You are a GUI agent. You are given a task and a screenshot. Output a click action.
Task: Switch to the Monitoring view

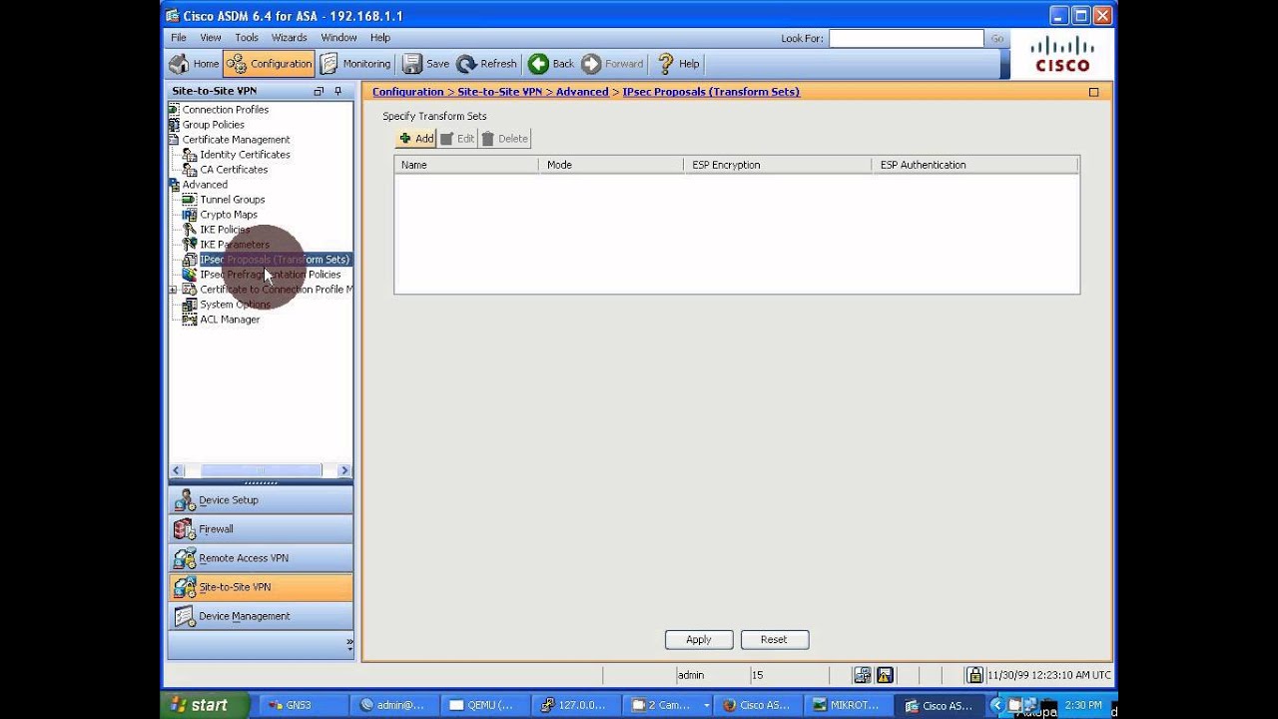click(355, 64)
